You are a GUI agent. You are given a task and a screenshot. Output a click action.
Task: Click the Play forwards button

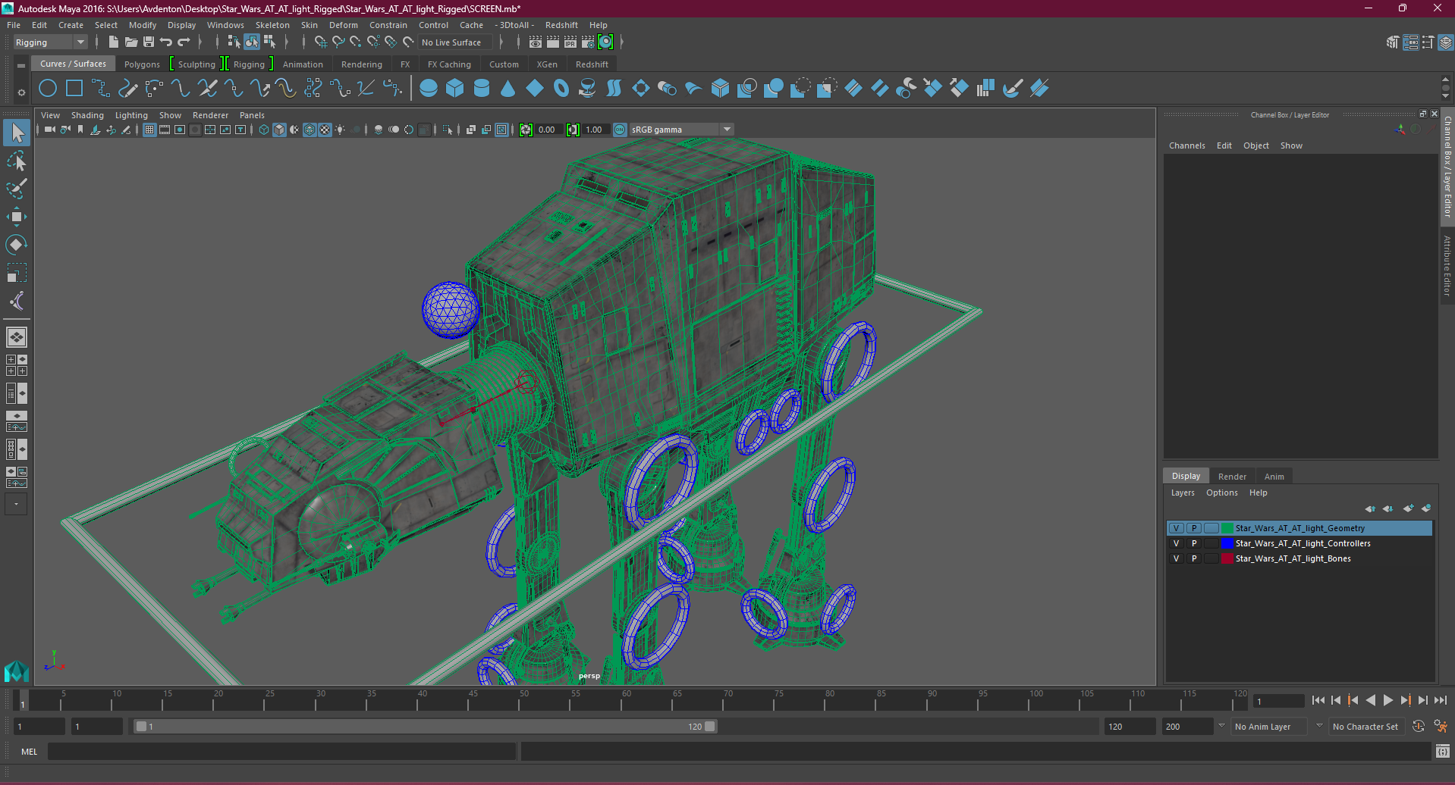click(1387, 701)
